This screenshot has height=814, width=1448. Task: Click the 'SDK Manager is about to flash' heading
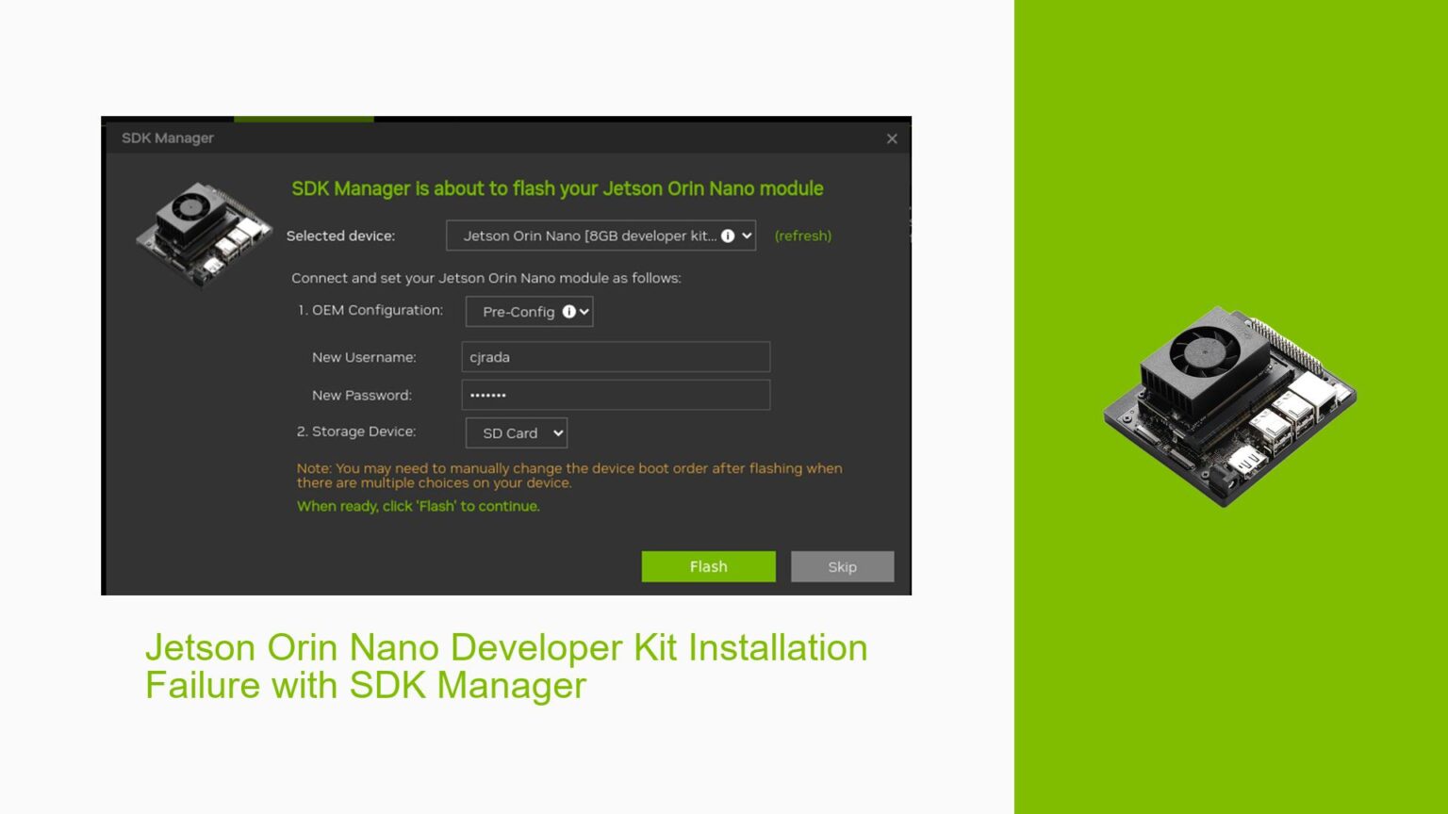click(557, 188)
